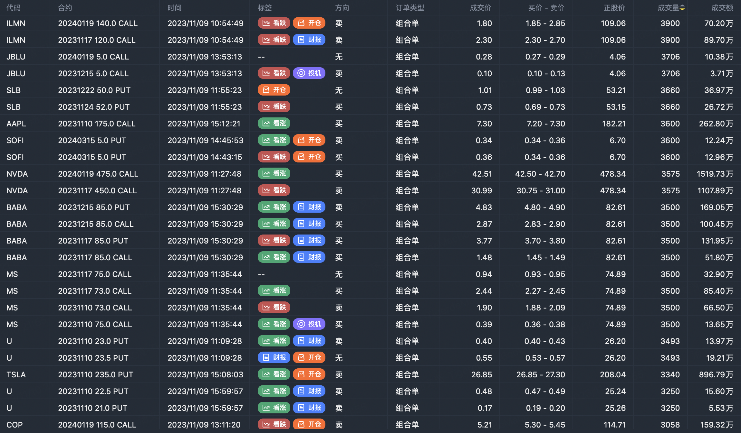Click the 看涨 tag on AAPL 175.0 CALL row

pyautogui.click(x=274, y=123)
